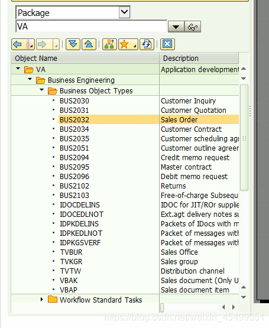Expand the Workflow Standard Tasks folder
The image size is (269, 328).
[x=41, y=300]
